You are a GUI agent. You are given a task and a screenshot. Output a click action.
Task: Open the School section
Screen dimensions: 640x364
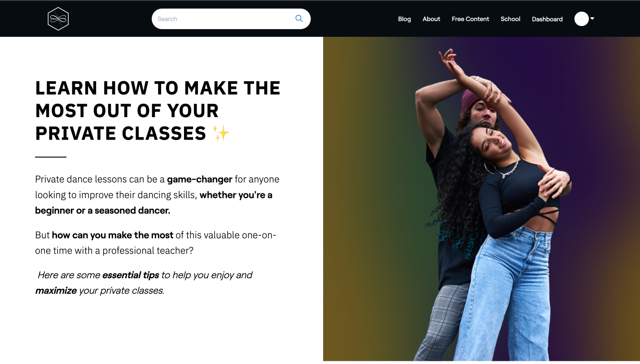[x=510, y=19]
